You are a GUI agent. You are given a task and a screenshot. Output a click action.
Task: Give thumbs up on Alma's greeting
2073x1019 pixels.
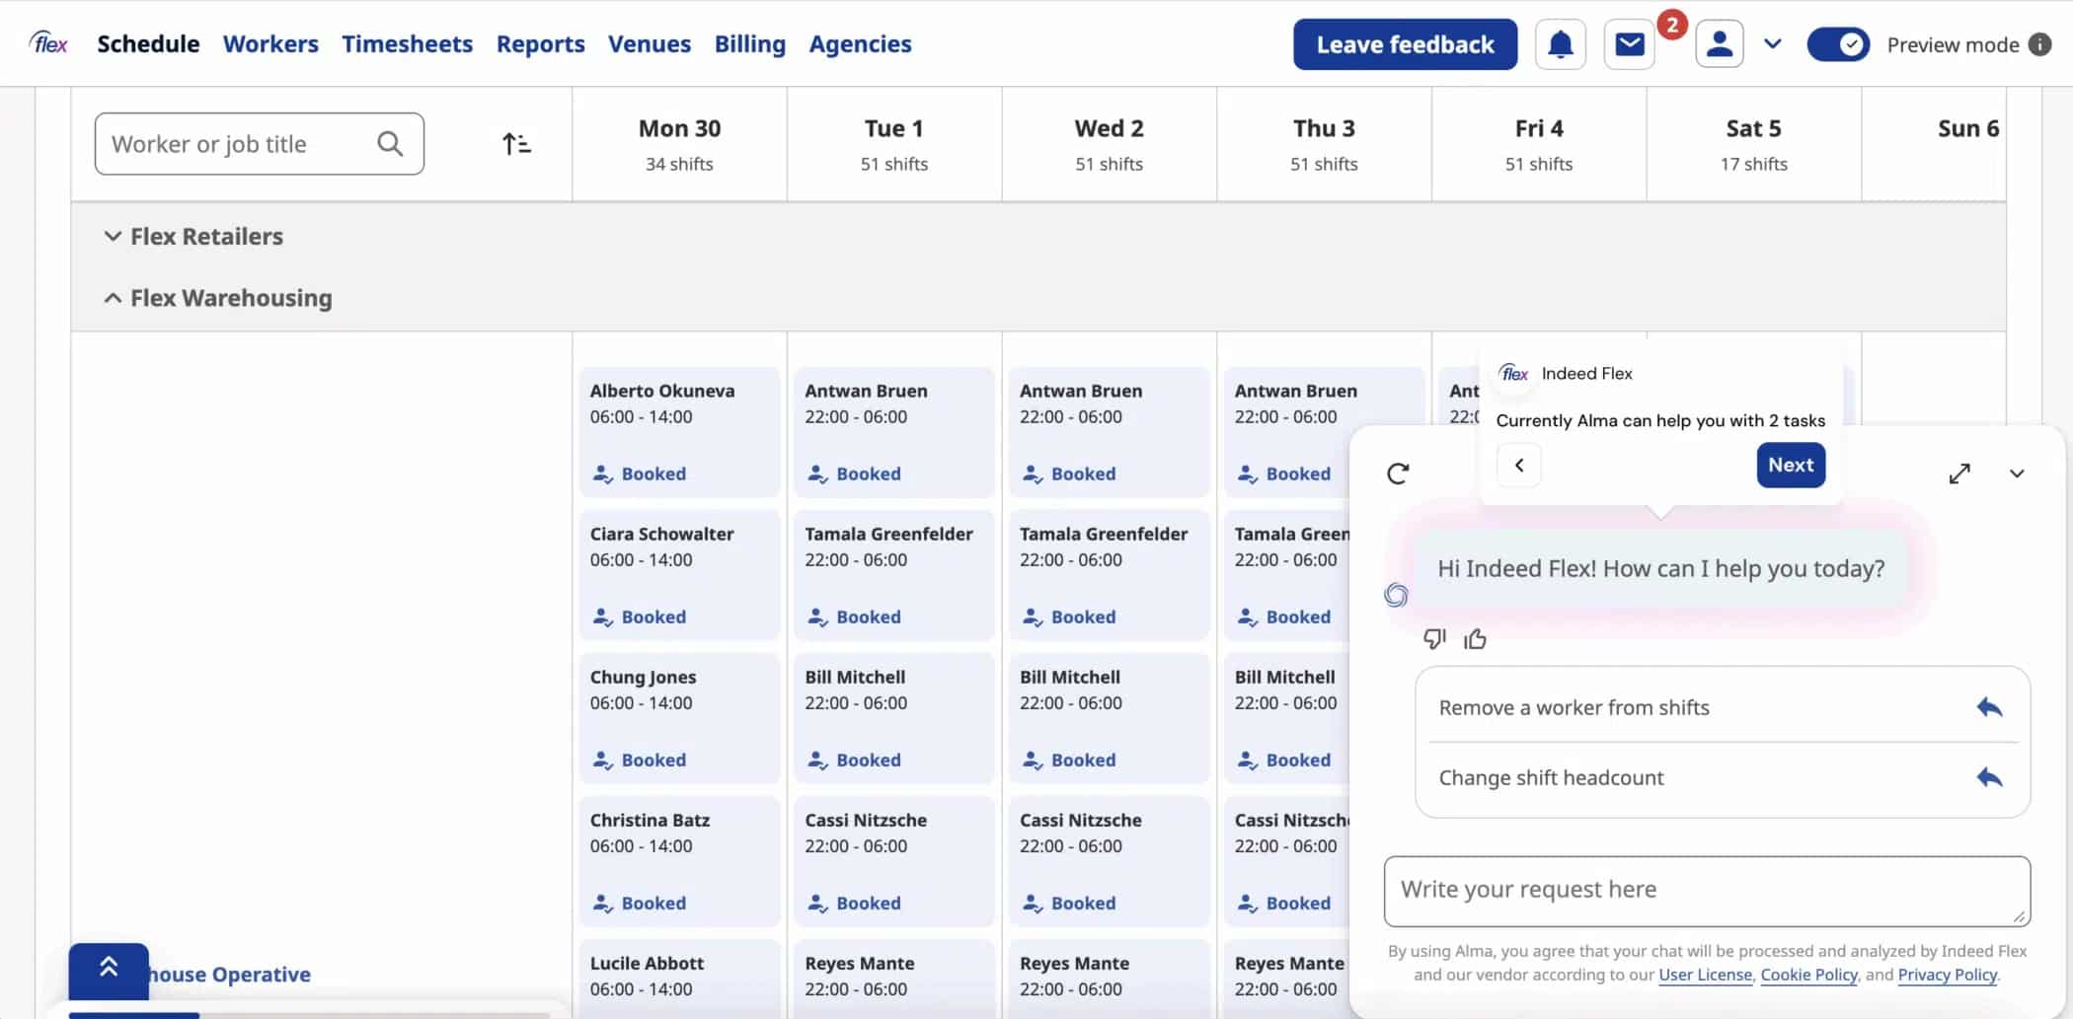pyautogui.click(x=1476, y=639)
